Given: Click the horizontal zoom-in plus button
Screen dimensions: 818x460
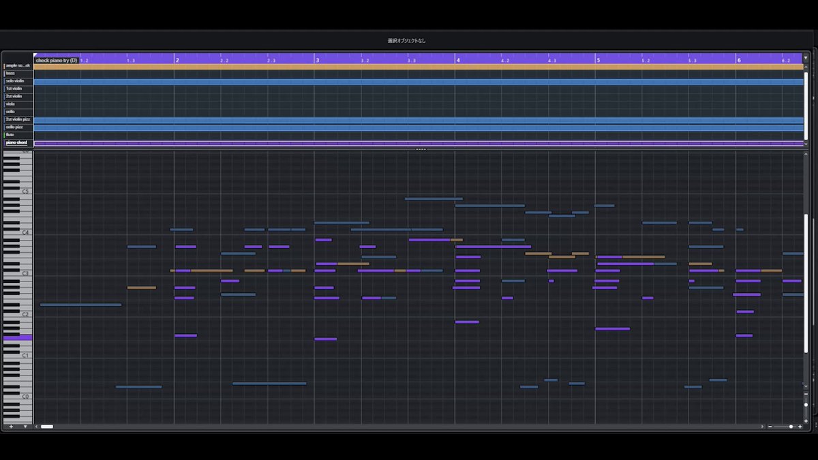Looking at the screenshot, I should click(800, 427).
